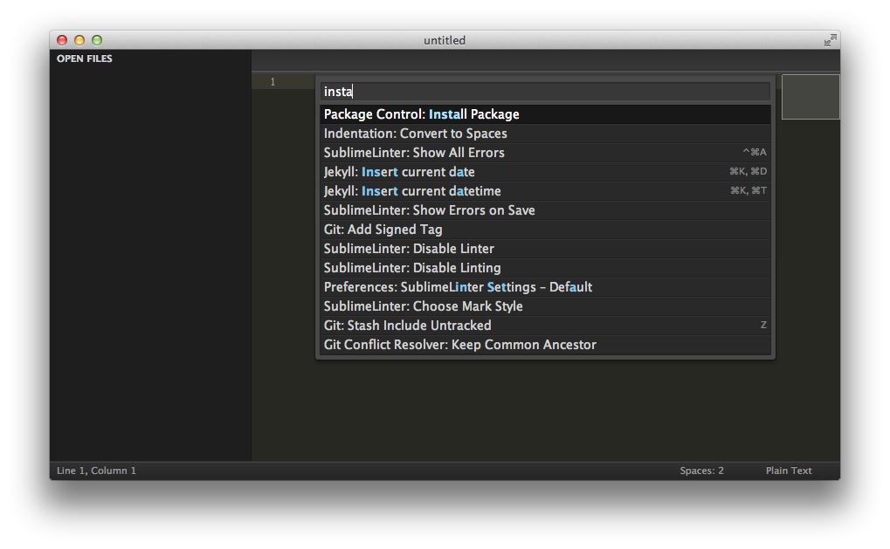This screenshot has height=549, width=890.
Task: Click the OPEN FILES sidebar header
Action: tap(84, 58)
